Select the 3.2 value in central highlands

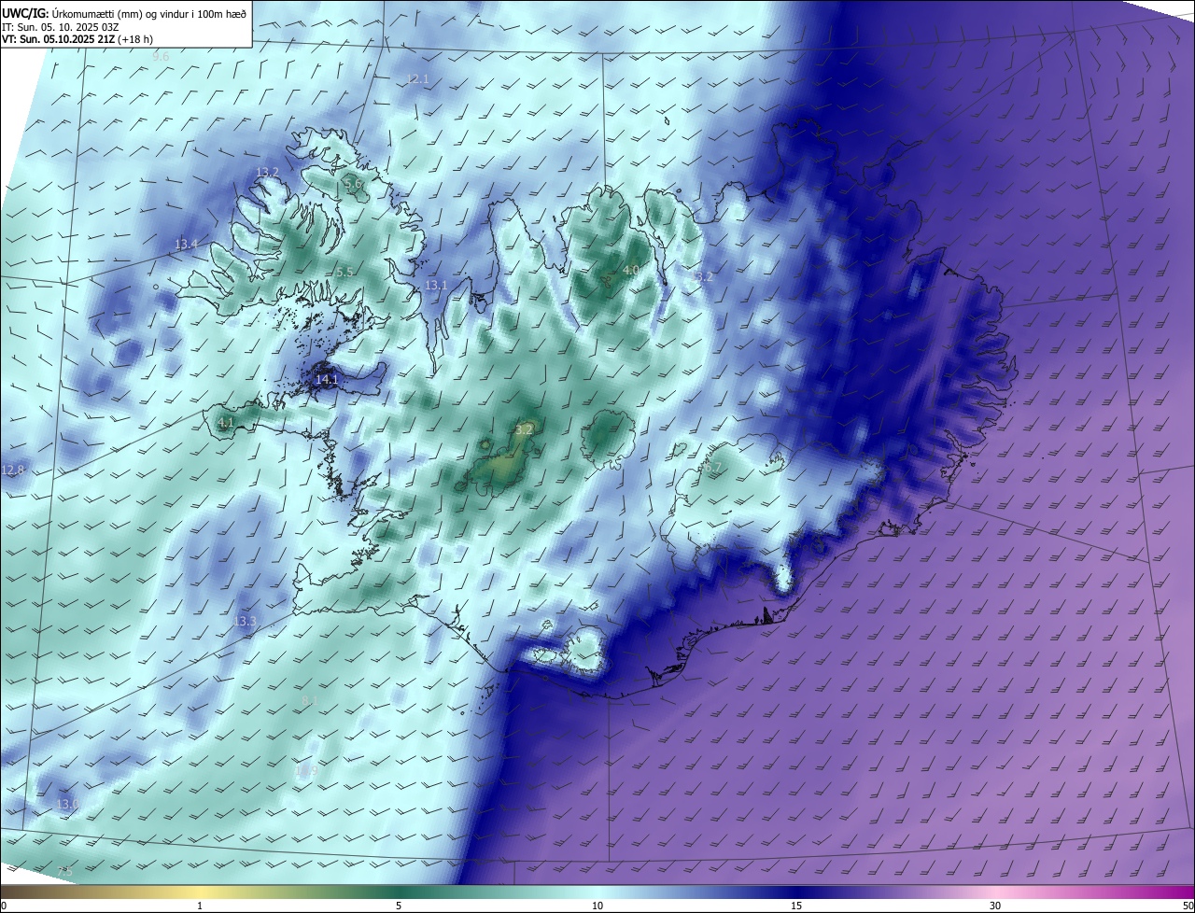coord(524,429)
